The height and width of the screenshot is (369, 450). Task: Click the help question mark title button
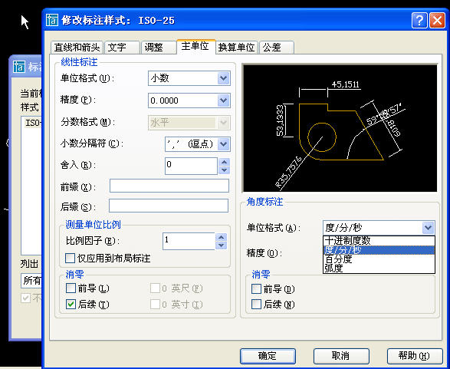[x=419, y=21]
